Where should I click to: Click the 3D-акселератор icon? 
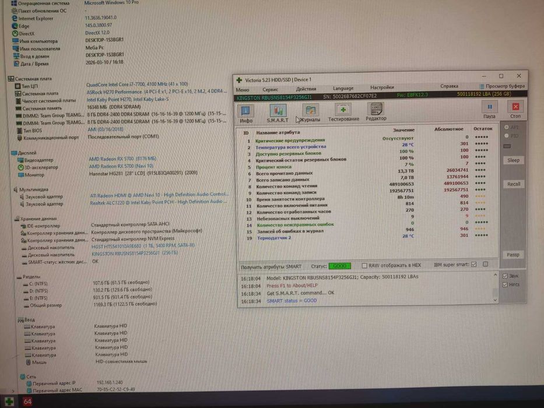pos(21,167)
